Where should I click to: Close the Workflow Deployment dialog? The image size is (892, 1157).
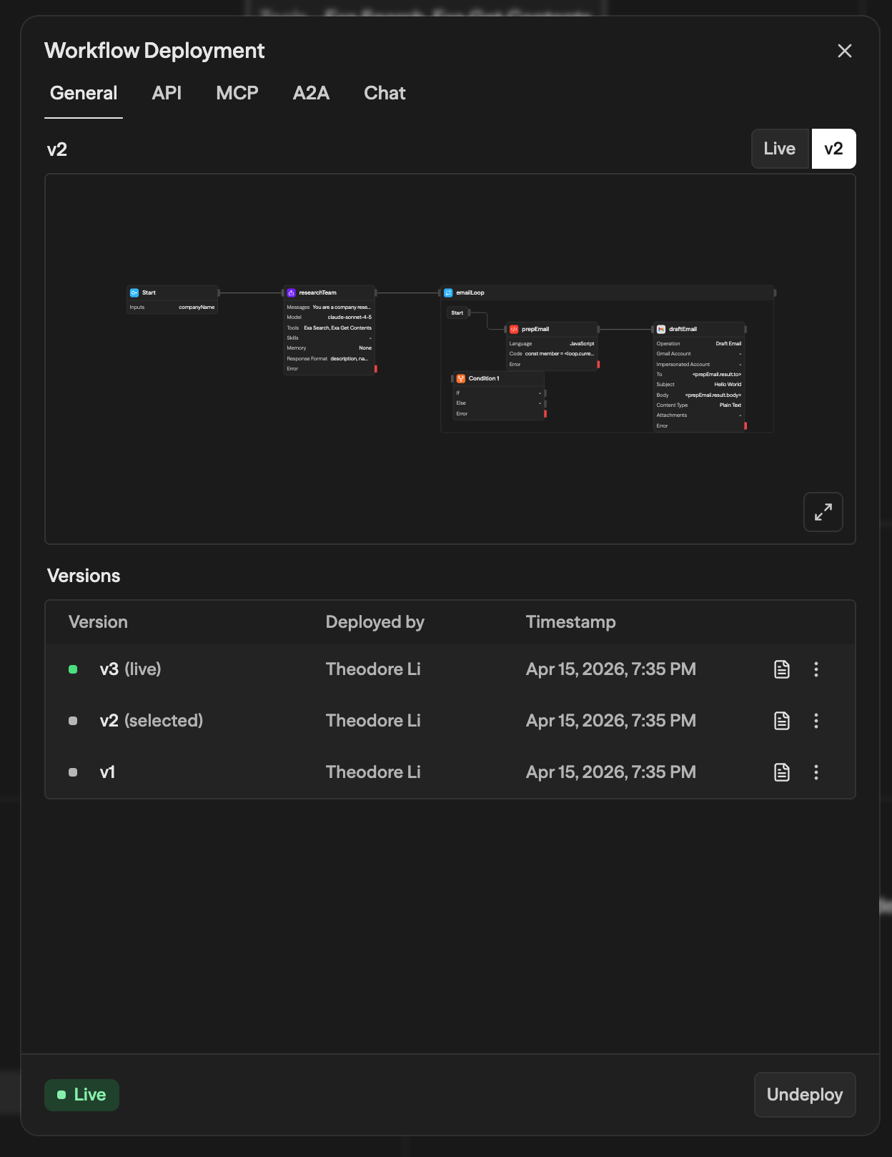tap(845, 51)
